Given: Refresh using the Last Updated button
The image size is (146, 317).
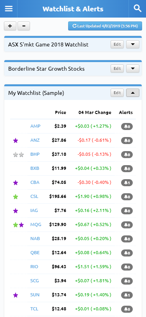Looking at the screenshot, I should 105,26.
